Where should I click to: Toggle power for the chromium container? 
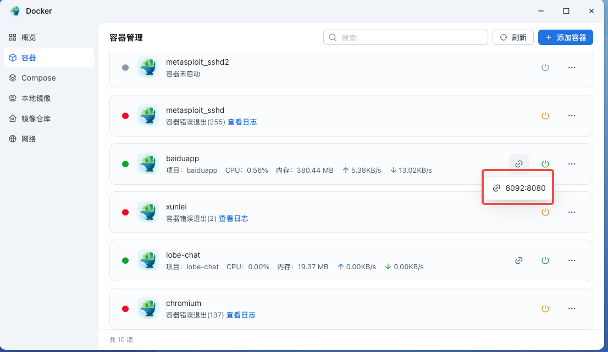pyautogui.click(x=545, y=309)
